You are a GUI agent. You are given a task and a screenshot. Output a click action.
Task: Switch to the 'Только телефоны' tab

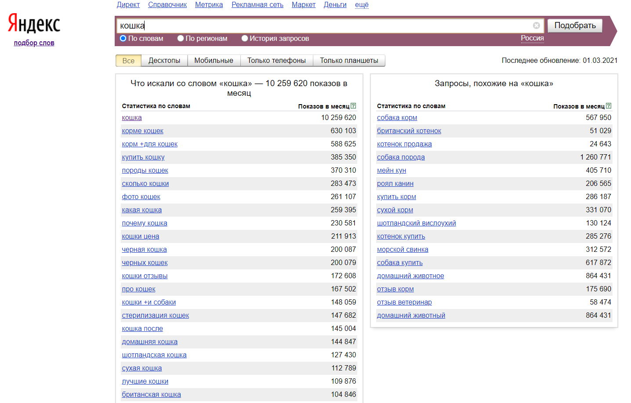point(276,61)
